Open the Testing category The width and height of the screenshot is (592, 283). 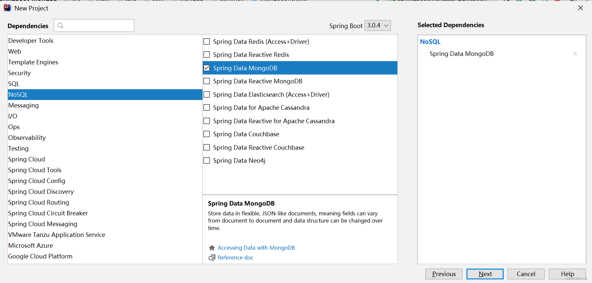tap(105, 148)
